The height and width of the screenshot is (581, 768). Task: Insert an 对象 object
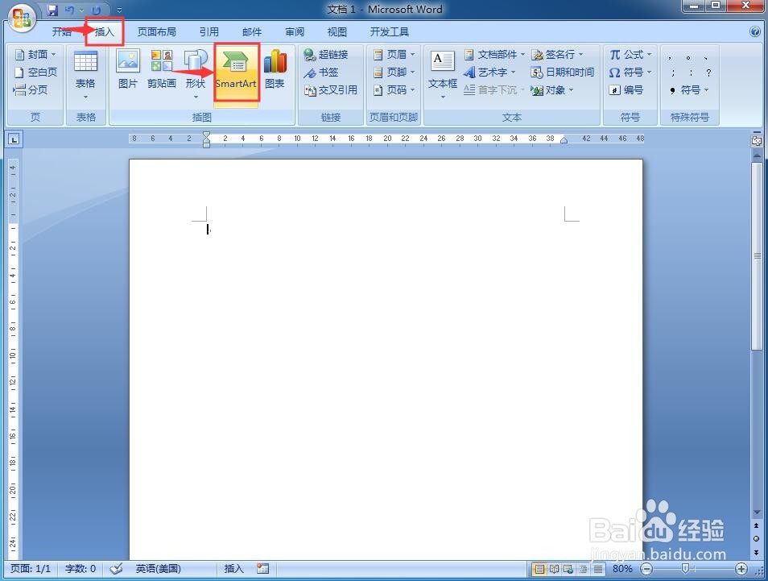point(552,89)
